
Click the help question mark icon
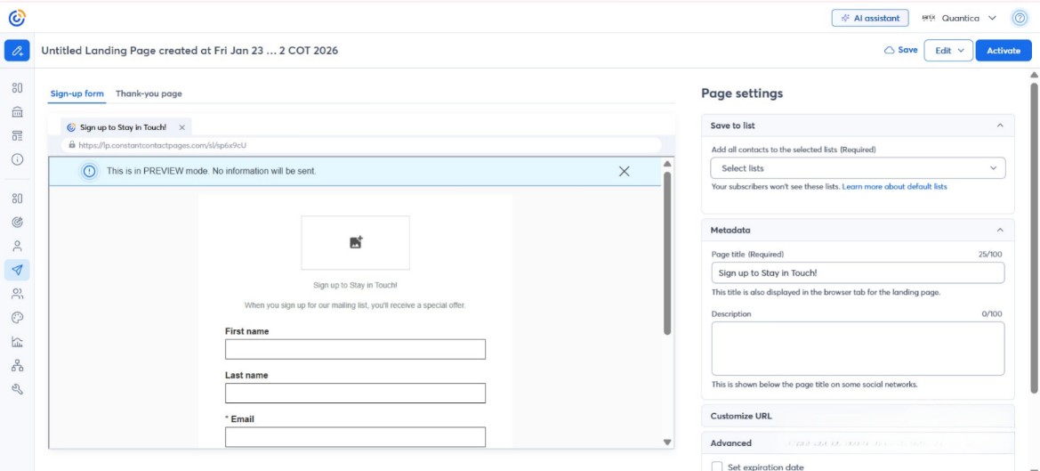coord(1020,18)
